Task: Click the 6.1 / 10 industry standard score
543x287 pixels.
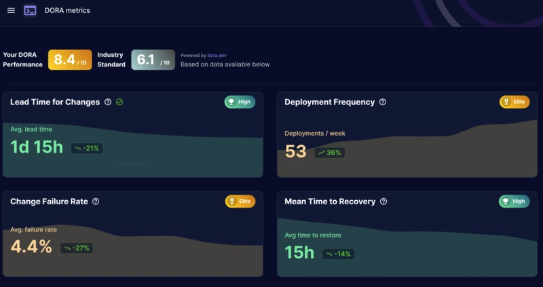Action: (x=153, y=60)
